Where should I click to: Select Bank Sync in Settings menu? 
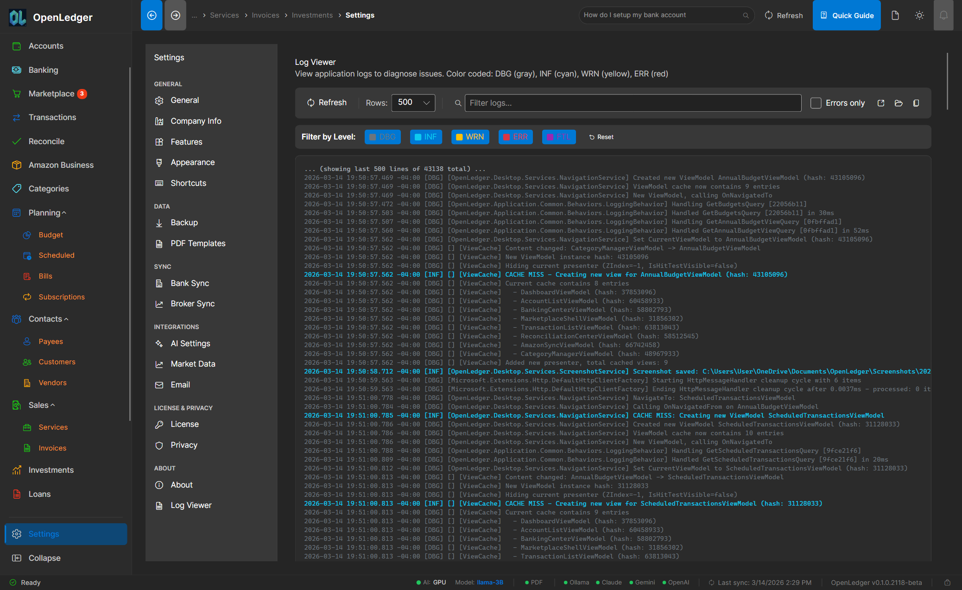coord(190,283)
